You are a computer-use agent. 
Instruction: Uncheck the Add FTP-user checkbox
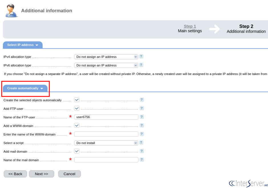point(77,108)
